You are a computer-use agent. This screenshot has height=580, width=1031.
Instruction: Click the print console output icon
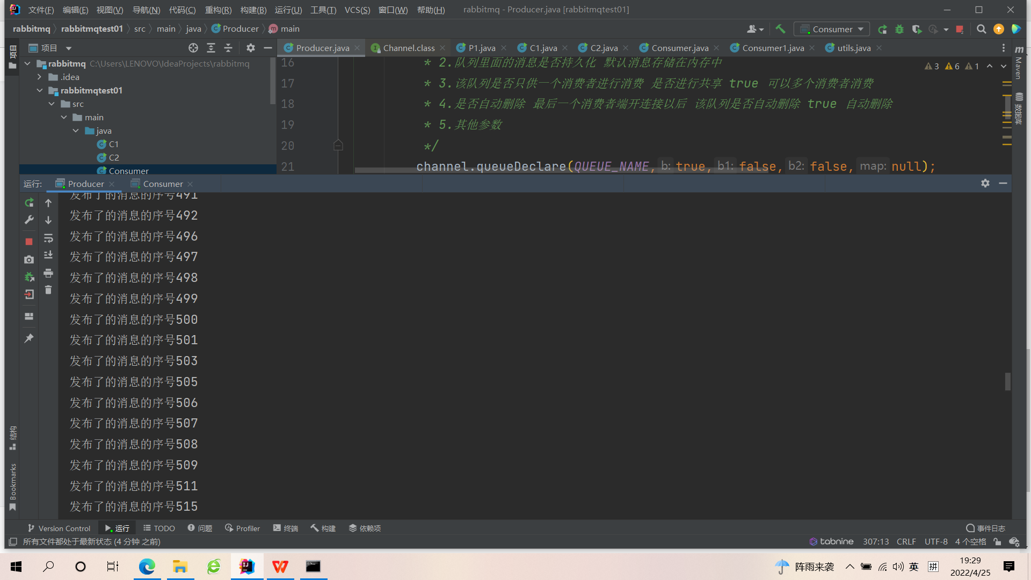click(48, 273)
